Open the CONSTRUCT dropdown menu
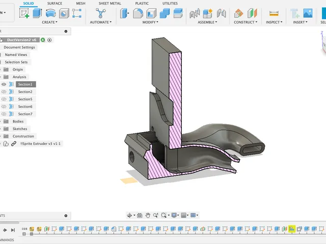This screenshot has width=326, height=244. pyautogui.click(x=246, y=22)
